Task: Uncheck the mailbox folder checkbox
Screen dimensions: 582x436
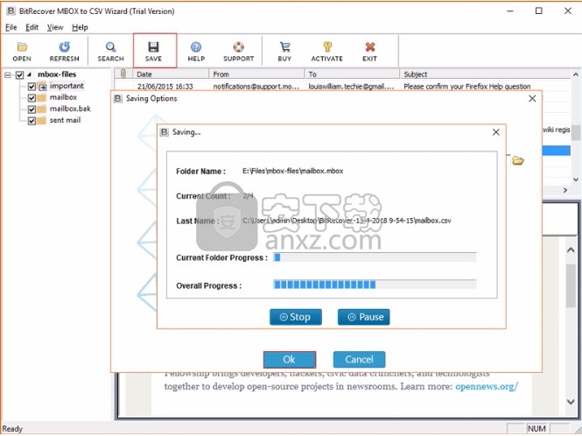Action: pos(32,98)
